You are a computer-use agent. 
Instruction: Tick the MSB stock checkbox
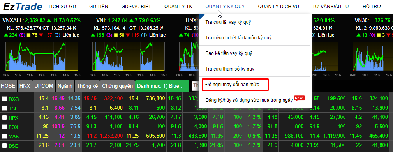(x=5, y=136)
